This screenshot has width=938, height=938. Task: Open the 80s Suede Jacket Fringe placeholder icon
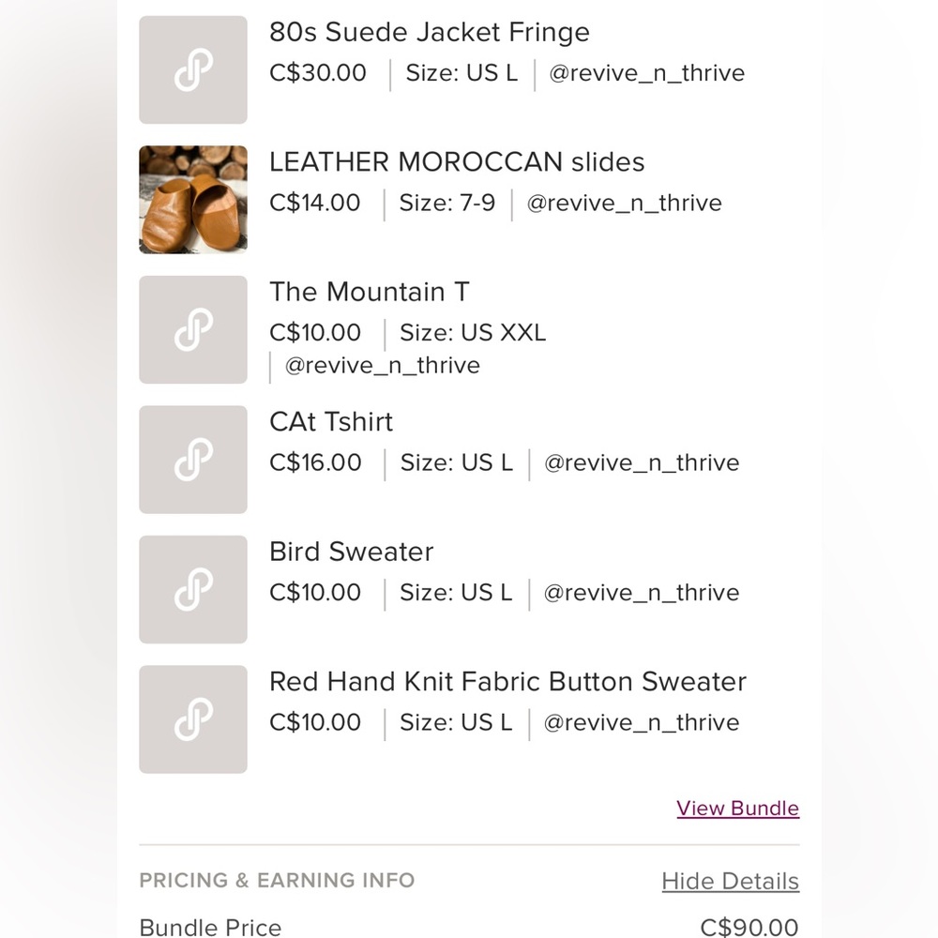tap(193, 70)
